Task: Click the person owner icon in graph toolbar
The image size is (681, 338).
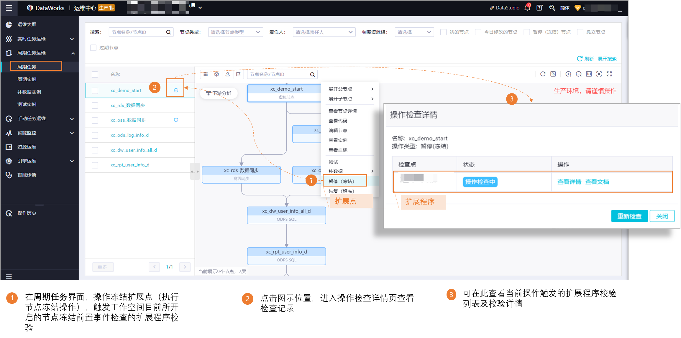Action: click(227, 74)
